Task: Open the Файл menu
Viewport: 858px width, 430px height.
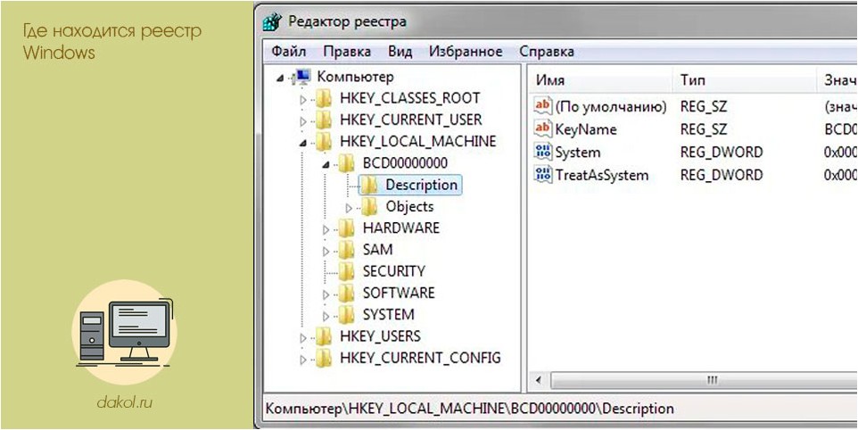Action: click(x=288, y=52)
